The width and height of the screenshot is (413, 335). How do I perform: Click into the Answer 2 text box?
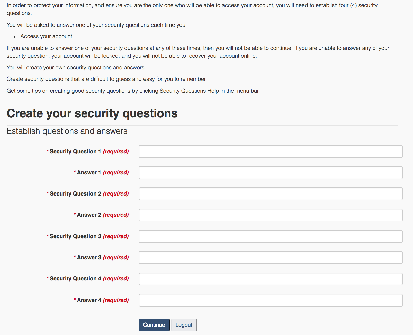(x=271, y=215)
